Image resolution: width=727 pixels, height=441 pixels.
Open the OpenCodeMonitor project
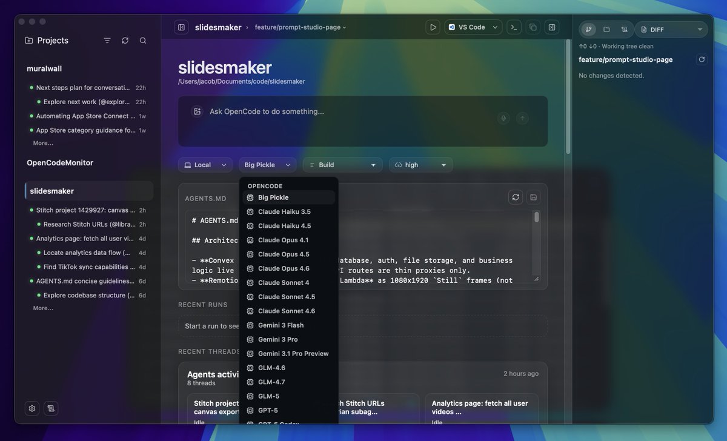60,162
